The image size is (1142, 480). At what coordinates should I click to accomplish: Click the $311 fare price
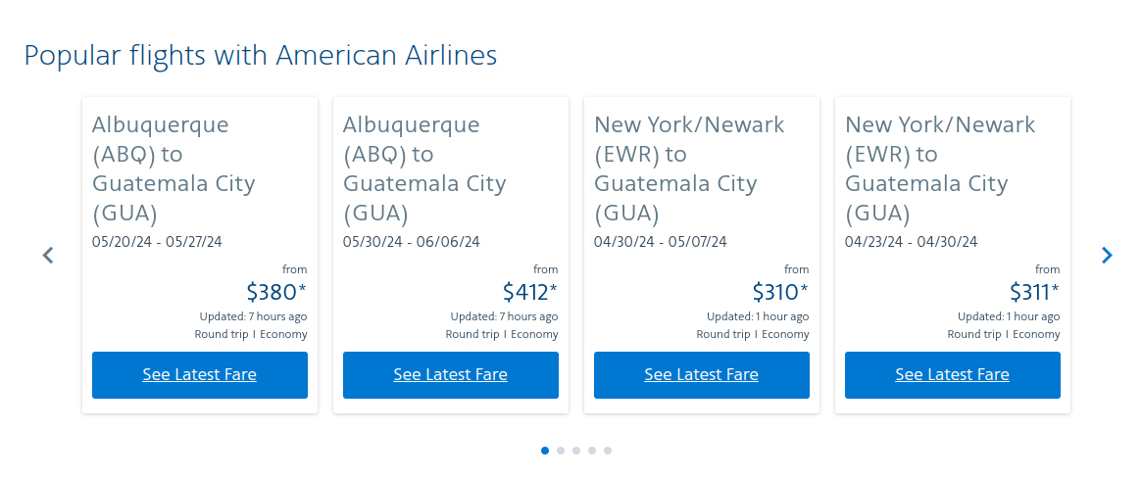(1034, 292)
